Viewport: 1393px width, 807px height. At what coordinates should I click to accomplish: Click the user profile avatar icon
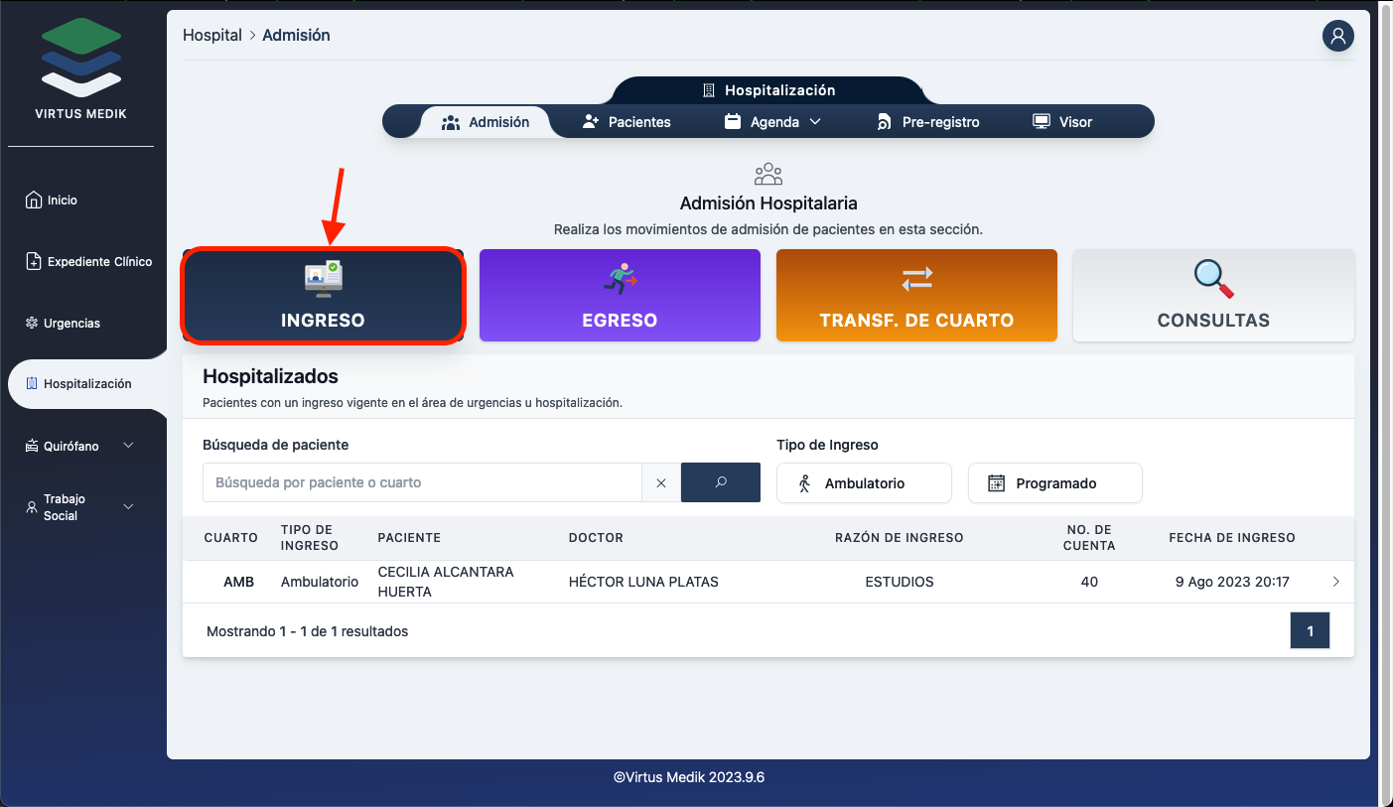point(1337,36)
